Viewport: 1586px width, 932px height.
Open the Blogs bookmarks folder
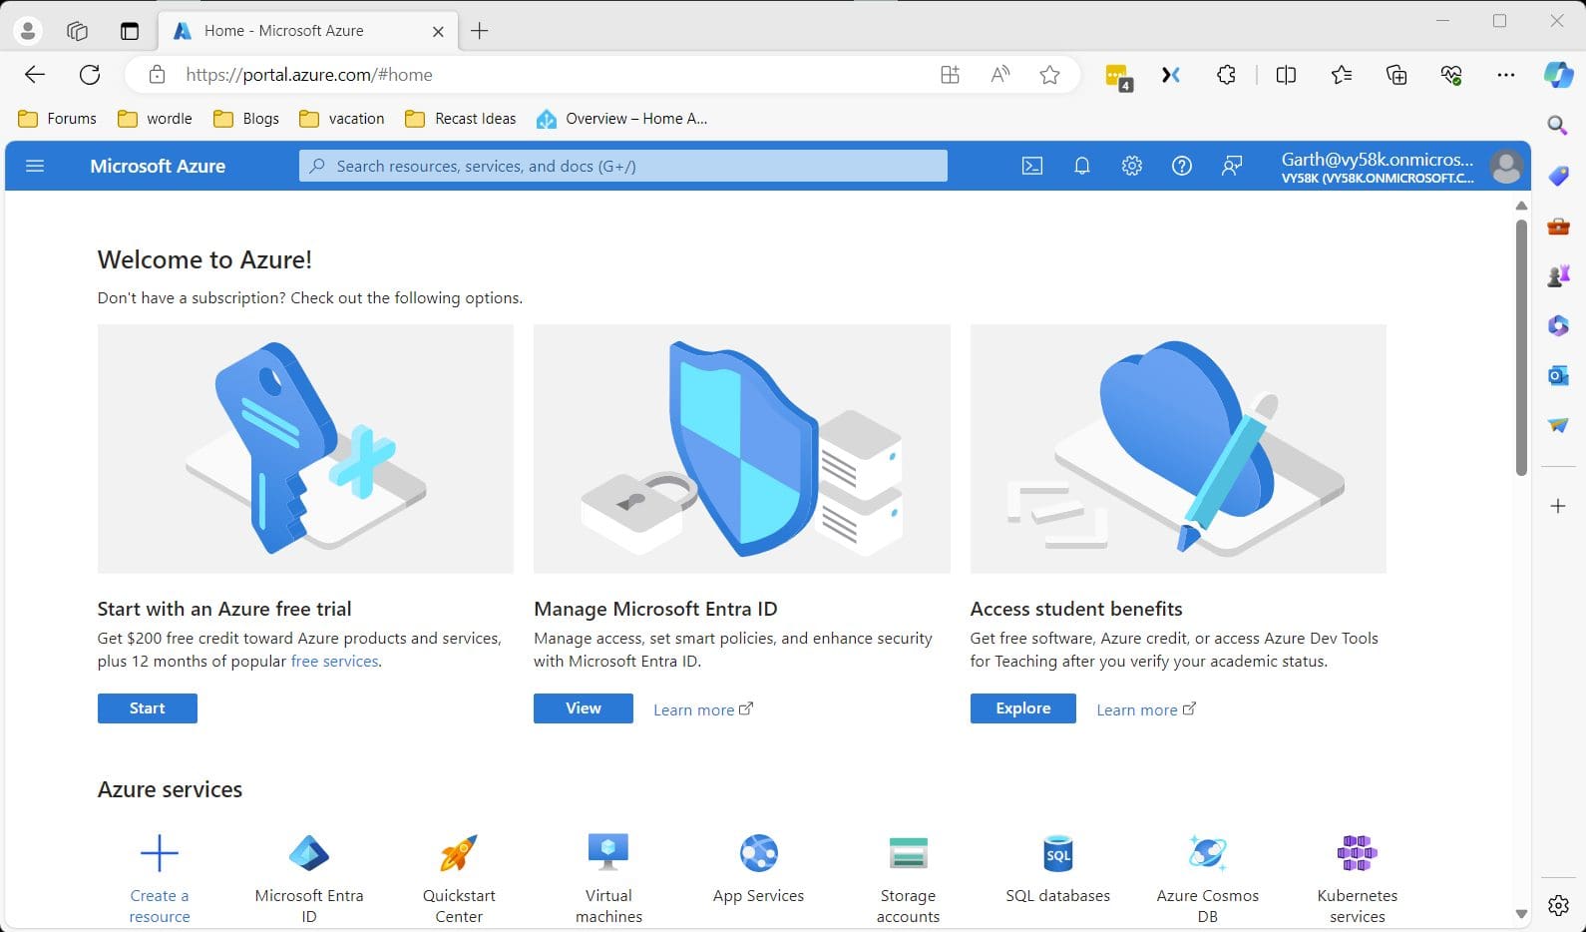pyautogui.click(x=246, y=119)
